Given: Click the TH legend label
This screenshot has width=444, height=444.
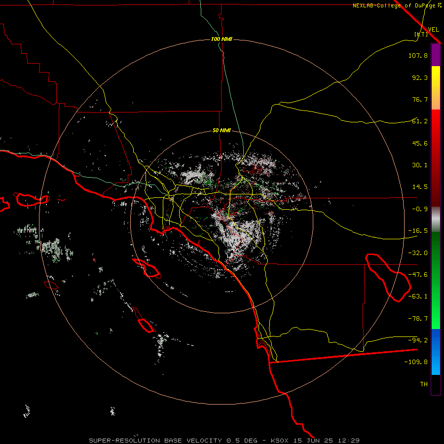Looking at the screenshot, I should tap(424, 384).
